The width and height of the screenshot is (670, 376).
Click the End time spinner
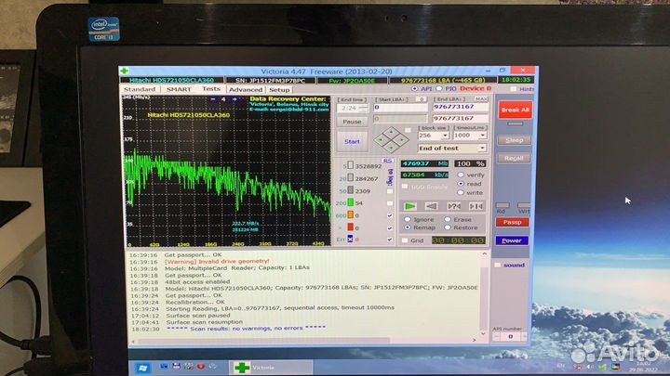(364, 109)
